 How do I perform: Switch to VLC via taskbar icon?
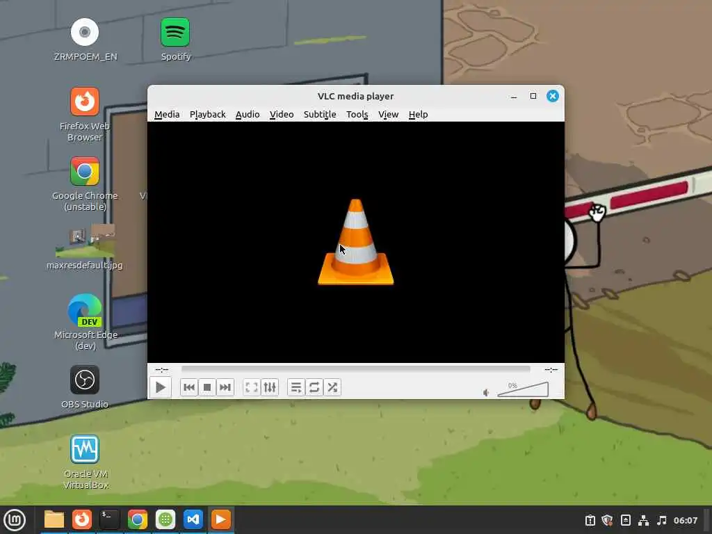pyautogui.click(x=221, y=519)
